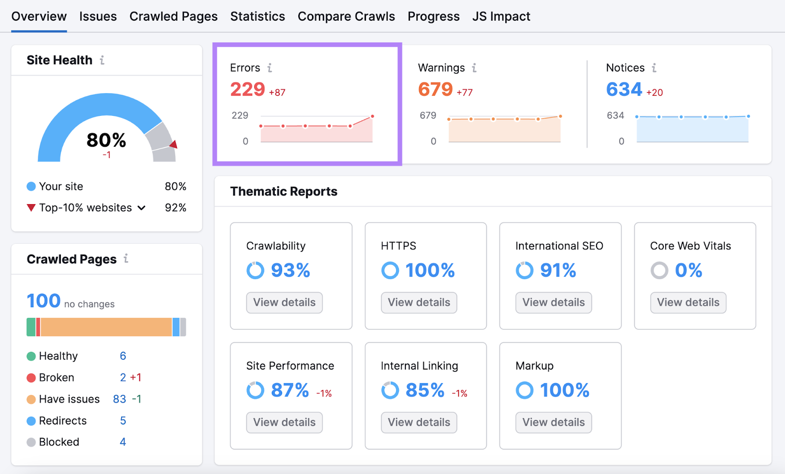Click the Errors info icon

tap(270, 68)
